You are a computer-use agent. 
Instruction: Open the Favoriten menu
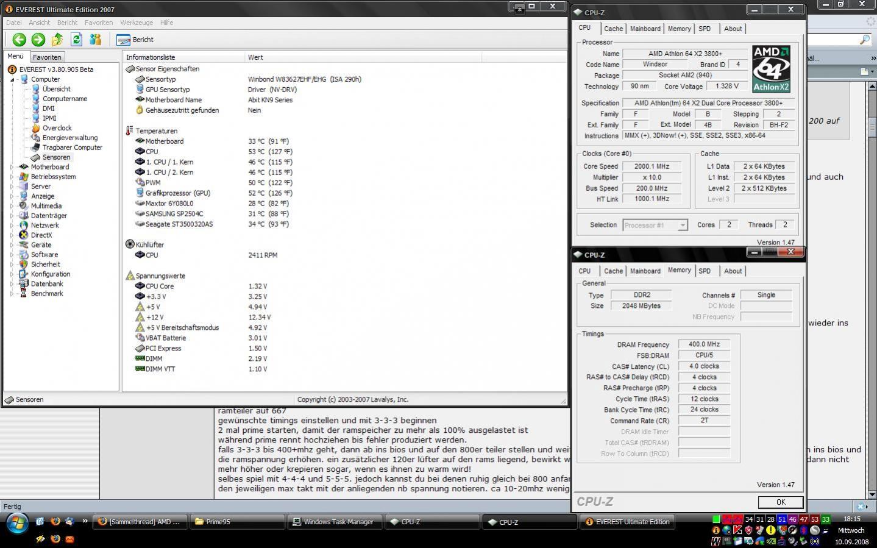[x=99, y=23]
